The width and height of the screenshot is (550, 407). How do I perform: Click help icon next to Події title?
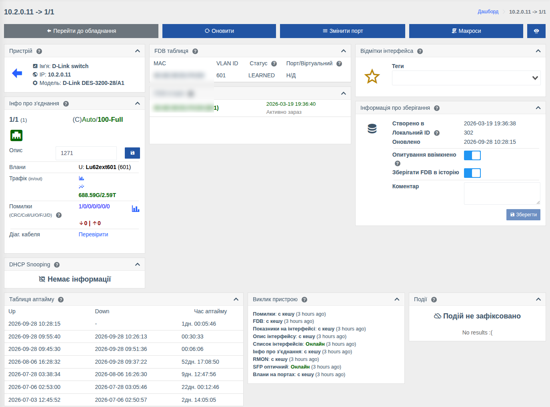[x=434, y=300]
